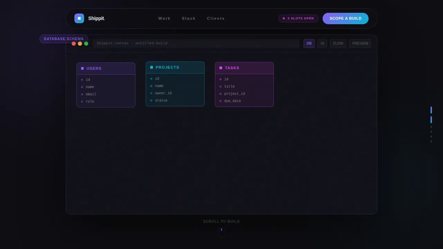
Task: Switch to the UI view tab
Action: 322,44
